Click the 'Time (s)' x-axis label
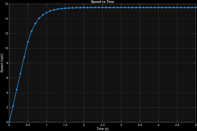197x131 pixels. click(x=103, y=129)
